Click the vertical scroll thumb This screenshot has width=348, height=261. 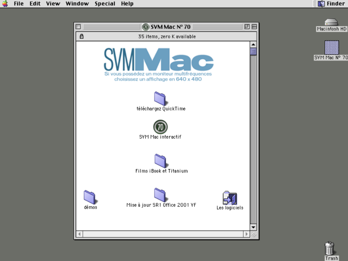click(x=253, y=52)
